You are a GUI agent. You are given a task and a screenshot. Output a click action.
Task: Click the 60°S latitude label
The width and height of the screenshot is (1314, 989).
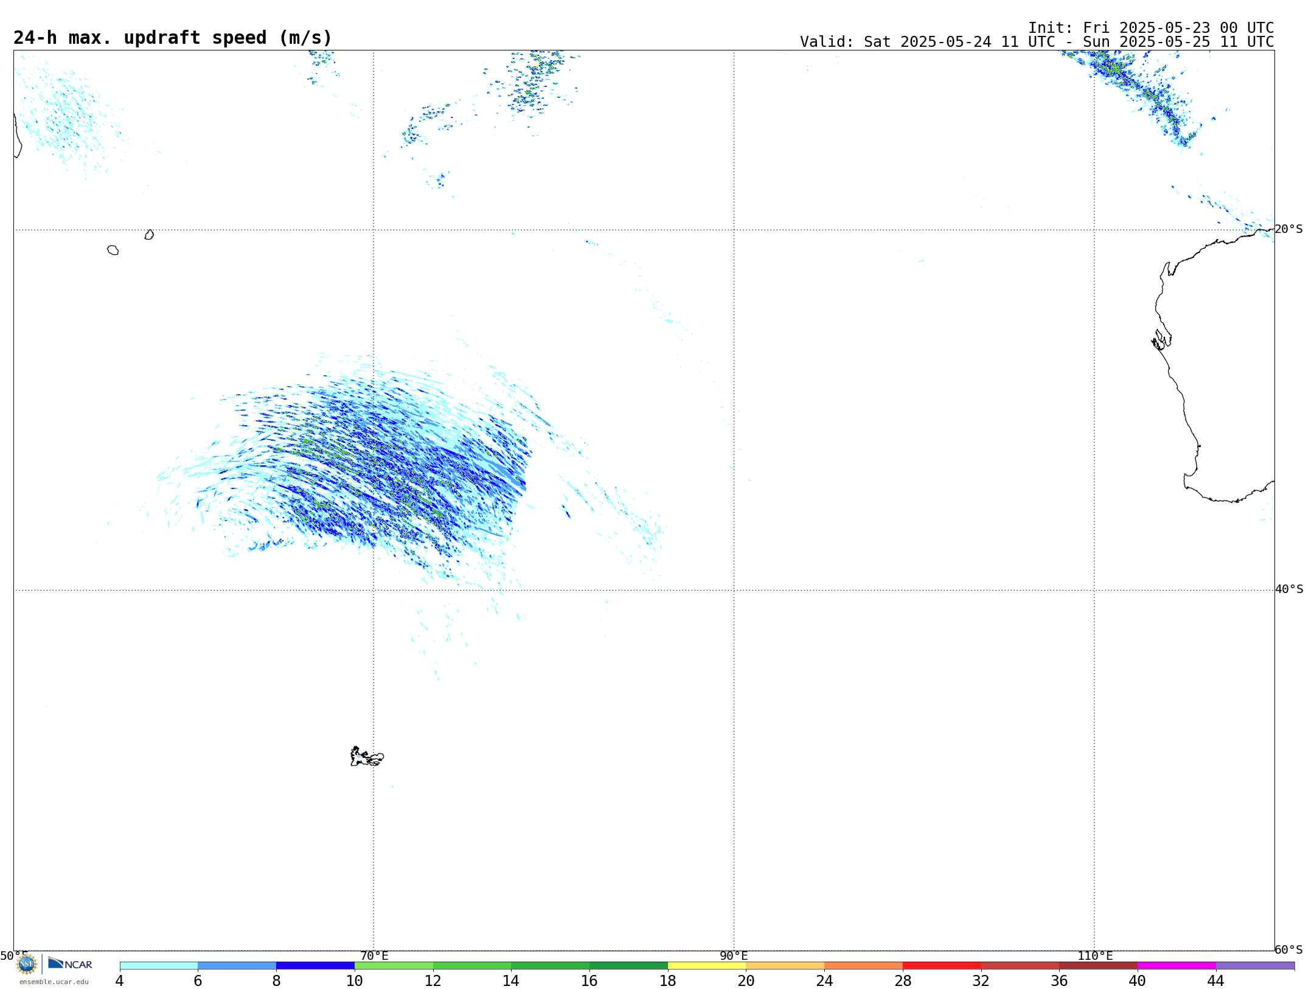[x=1288, y=949]
